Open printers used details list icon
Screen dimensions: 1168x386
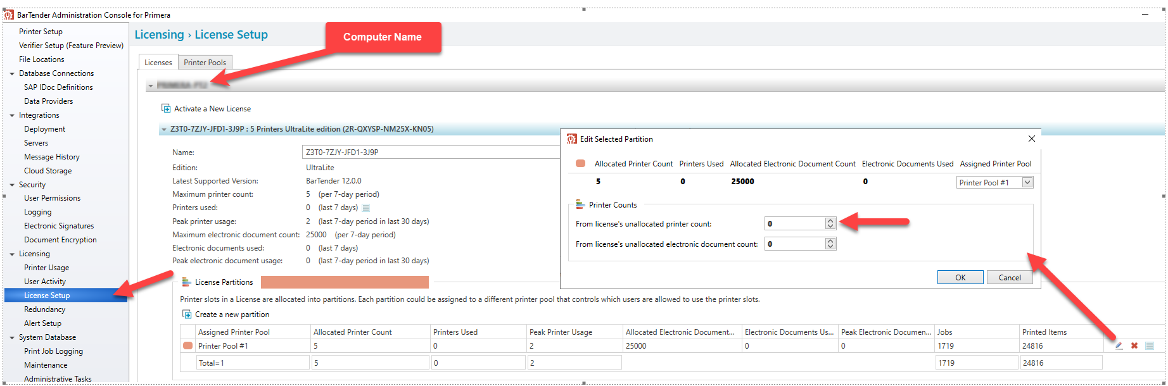tap(365, 208)
